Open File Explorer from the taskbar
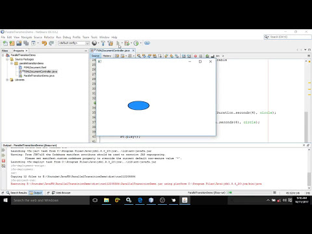This screenshot has width=312, height=234. click(106, 200)
